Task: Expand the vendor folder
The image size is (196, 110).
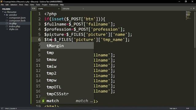Action: pos(5,15)
